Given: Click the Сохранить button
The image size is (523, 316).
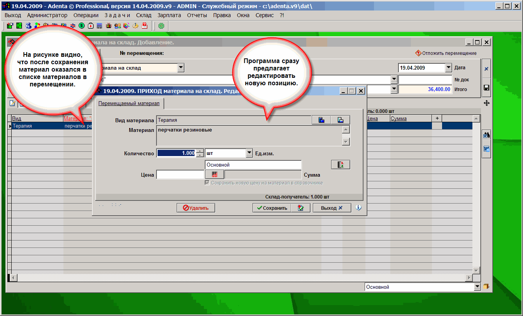Looking at the screenshot, I should pyautogui.click(x=272, y=208).
